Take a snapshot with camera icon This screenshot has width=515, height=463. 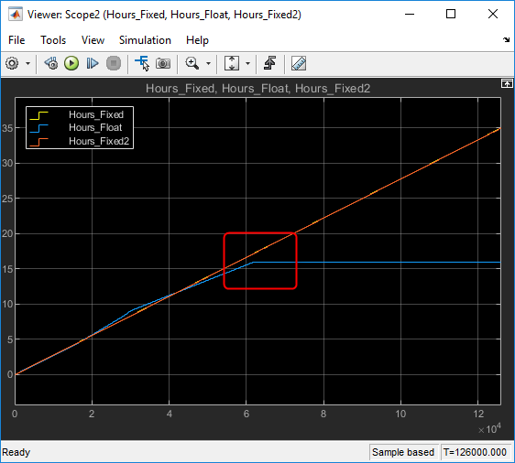163,63
